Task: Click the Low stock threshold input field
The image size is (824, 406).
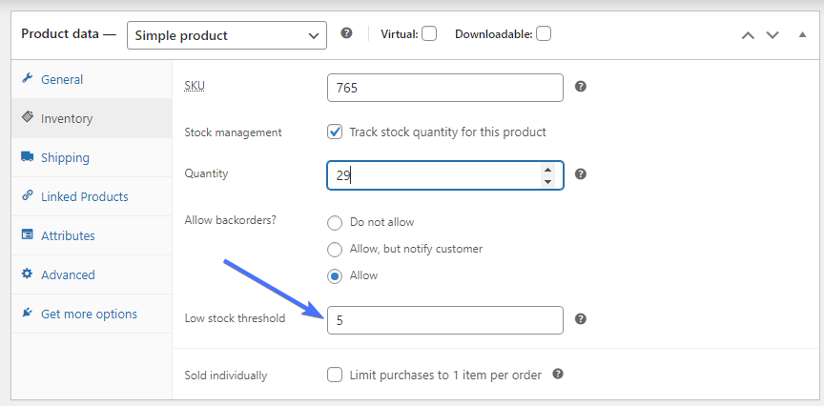Action: click(444, 320)
